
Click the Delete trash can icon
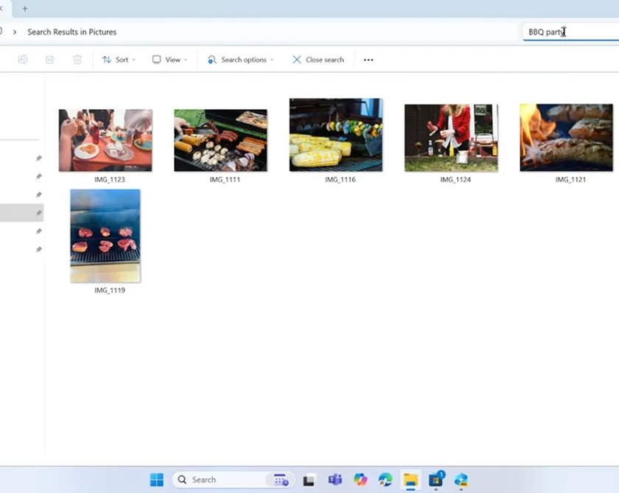pos(77,60)
